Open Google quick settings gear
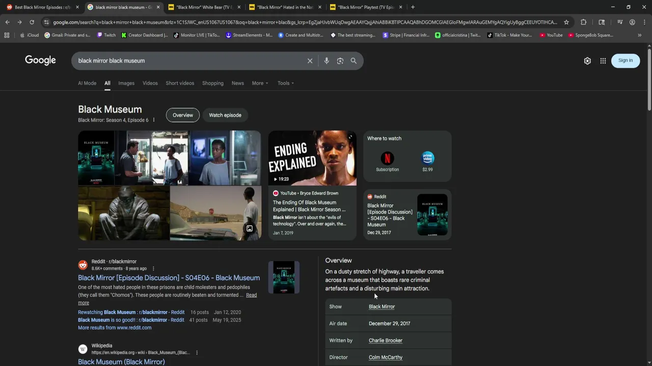This screenshot has height=366, width=652. tap(587, 60)
